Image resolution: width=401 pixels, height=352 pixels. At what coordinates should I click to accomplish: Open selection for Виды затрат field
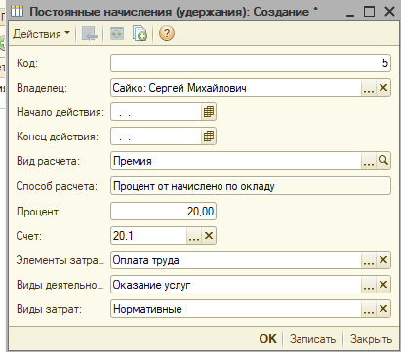369,309
